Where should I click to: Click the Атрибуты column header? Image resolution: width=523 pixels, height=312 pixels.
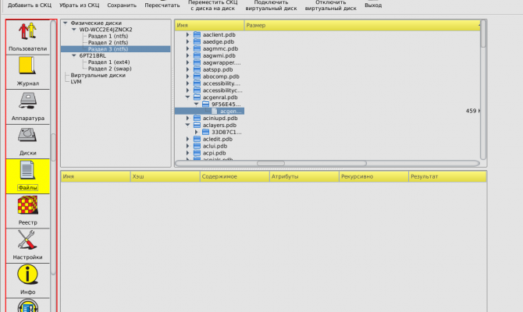[304, 176]
